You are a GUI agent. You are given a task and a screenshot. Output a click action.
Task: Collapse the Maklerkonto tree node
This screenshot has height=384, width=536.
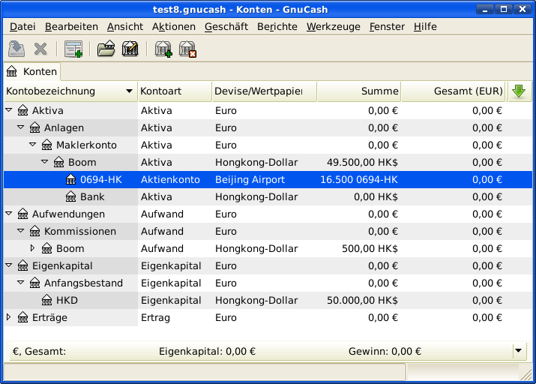33,145
